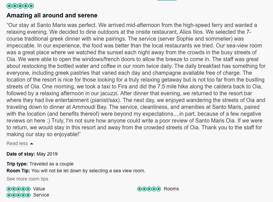This screenshot has height=202, width=273.
Task: Click the Value label text
Action: tap(39, 189)
